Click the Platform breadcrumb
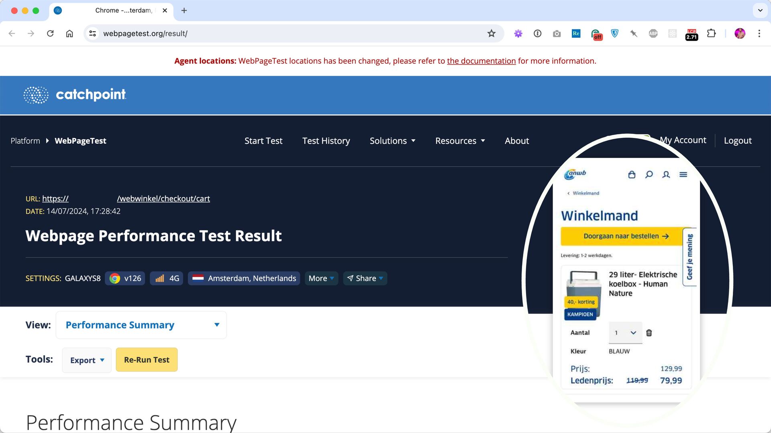This screenshot has height=433, width=771. [x=25, y=141]
